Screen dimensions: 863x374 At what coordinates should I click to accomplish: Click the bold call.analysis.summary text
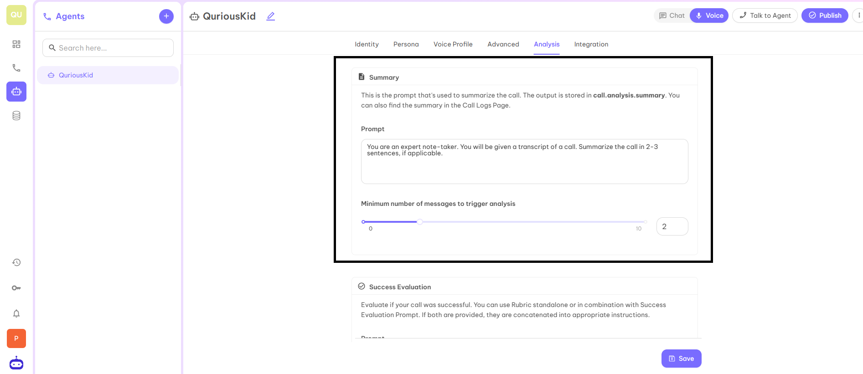(629, 95)
